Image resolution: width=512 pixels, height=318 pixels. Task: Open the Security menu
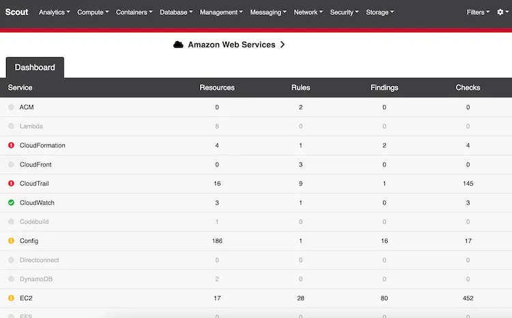point(344,12)
